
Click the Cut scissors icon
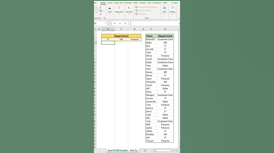pos(100,8)
